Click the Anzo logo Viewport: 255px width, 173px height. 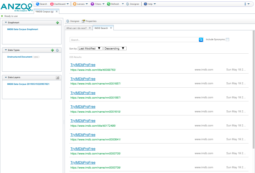click(17, 7)
